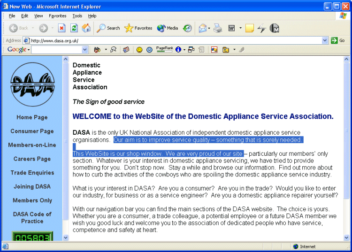Image resolution: width=352 pixels, height=252 pixels.
Task: Vote with the blue frowning face
Action: [149, 50]
